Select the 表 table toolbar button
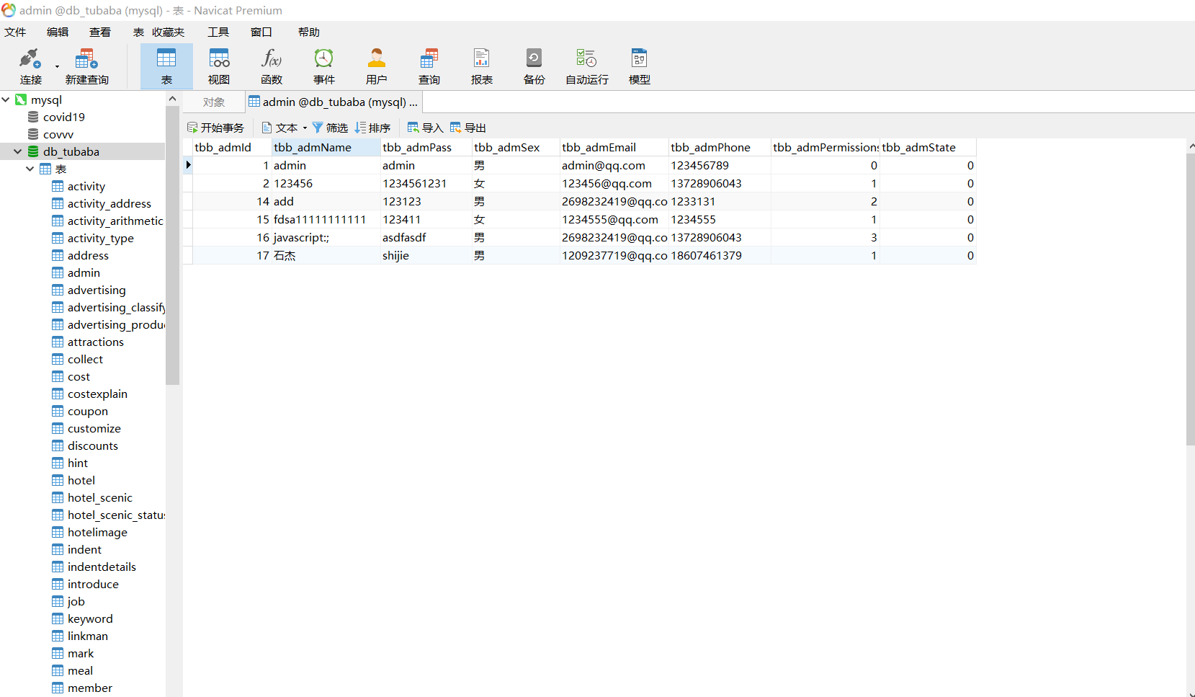This screenshot has height=697, width=1195. [166, 66]
